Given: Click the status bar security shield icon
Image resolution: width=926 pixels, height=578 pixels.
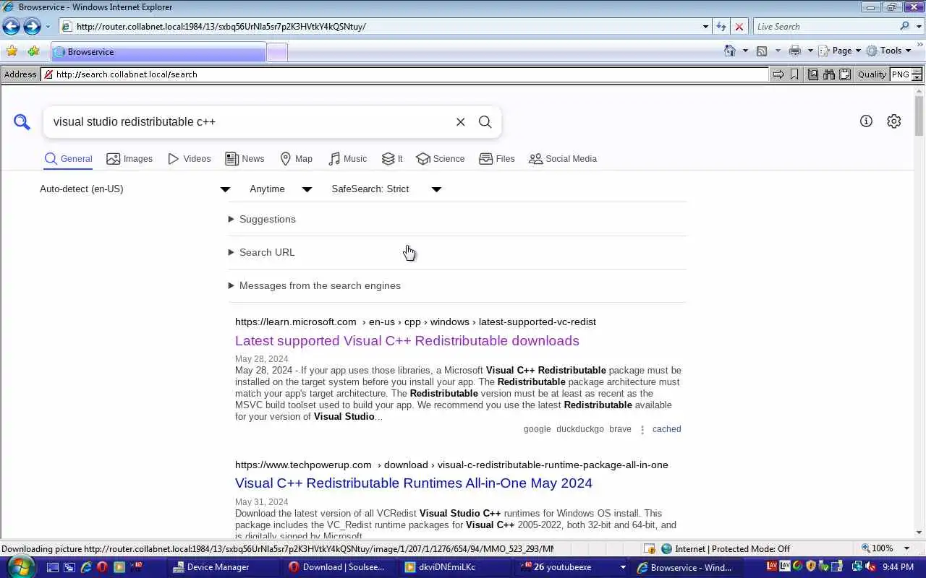Looking at the screenshot, I should point(650,548).
